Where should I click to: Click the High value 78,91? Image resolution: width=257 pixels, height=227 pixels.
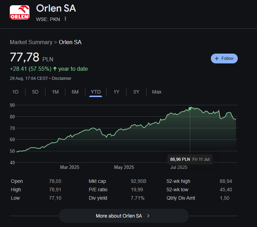pyautogui.click(x=55, y=190)
